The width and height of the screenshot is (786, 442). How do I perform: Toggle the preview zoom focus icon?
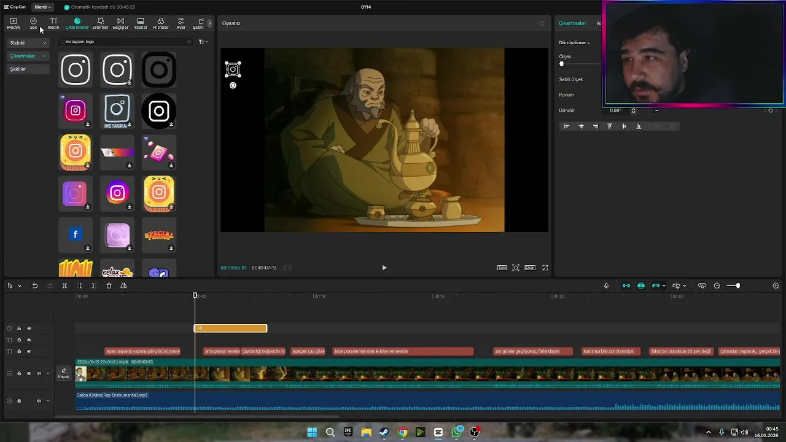(x=516, y=268)
